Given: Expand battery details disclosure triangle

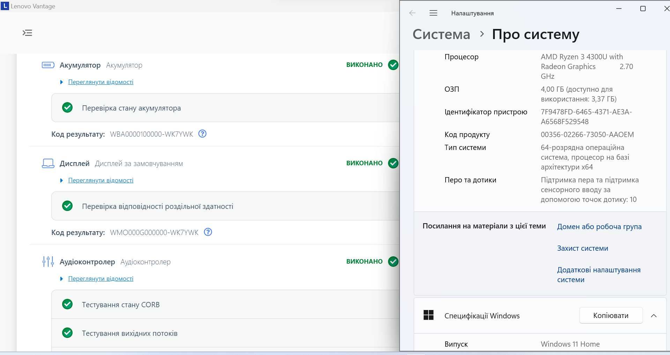Looking at the screenshot, I should tap(61, 82).
